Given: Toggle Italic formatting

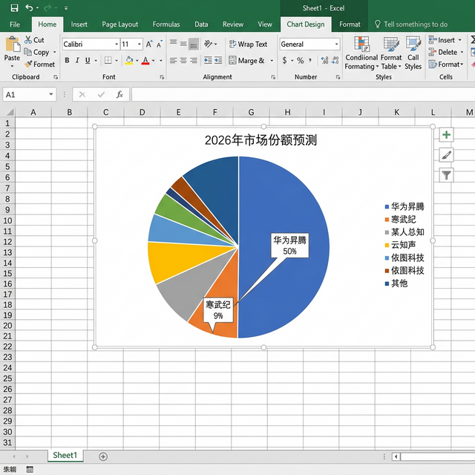Looking at the screenshot, I should [77, 60].
